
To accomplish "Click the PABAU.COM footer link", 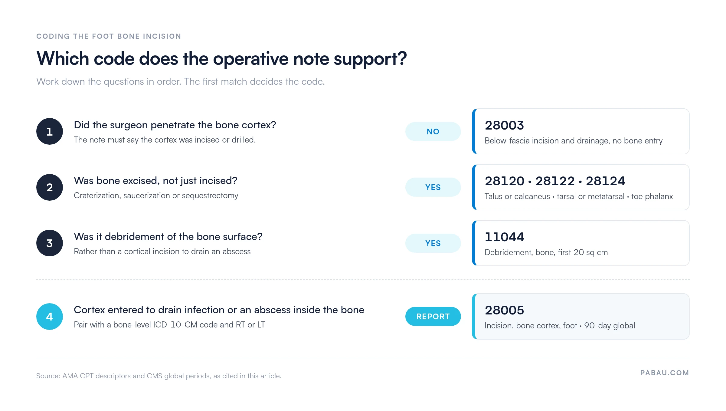I will pyautogui.click(x=665, y=373).
